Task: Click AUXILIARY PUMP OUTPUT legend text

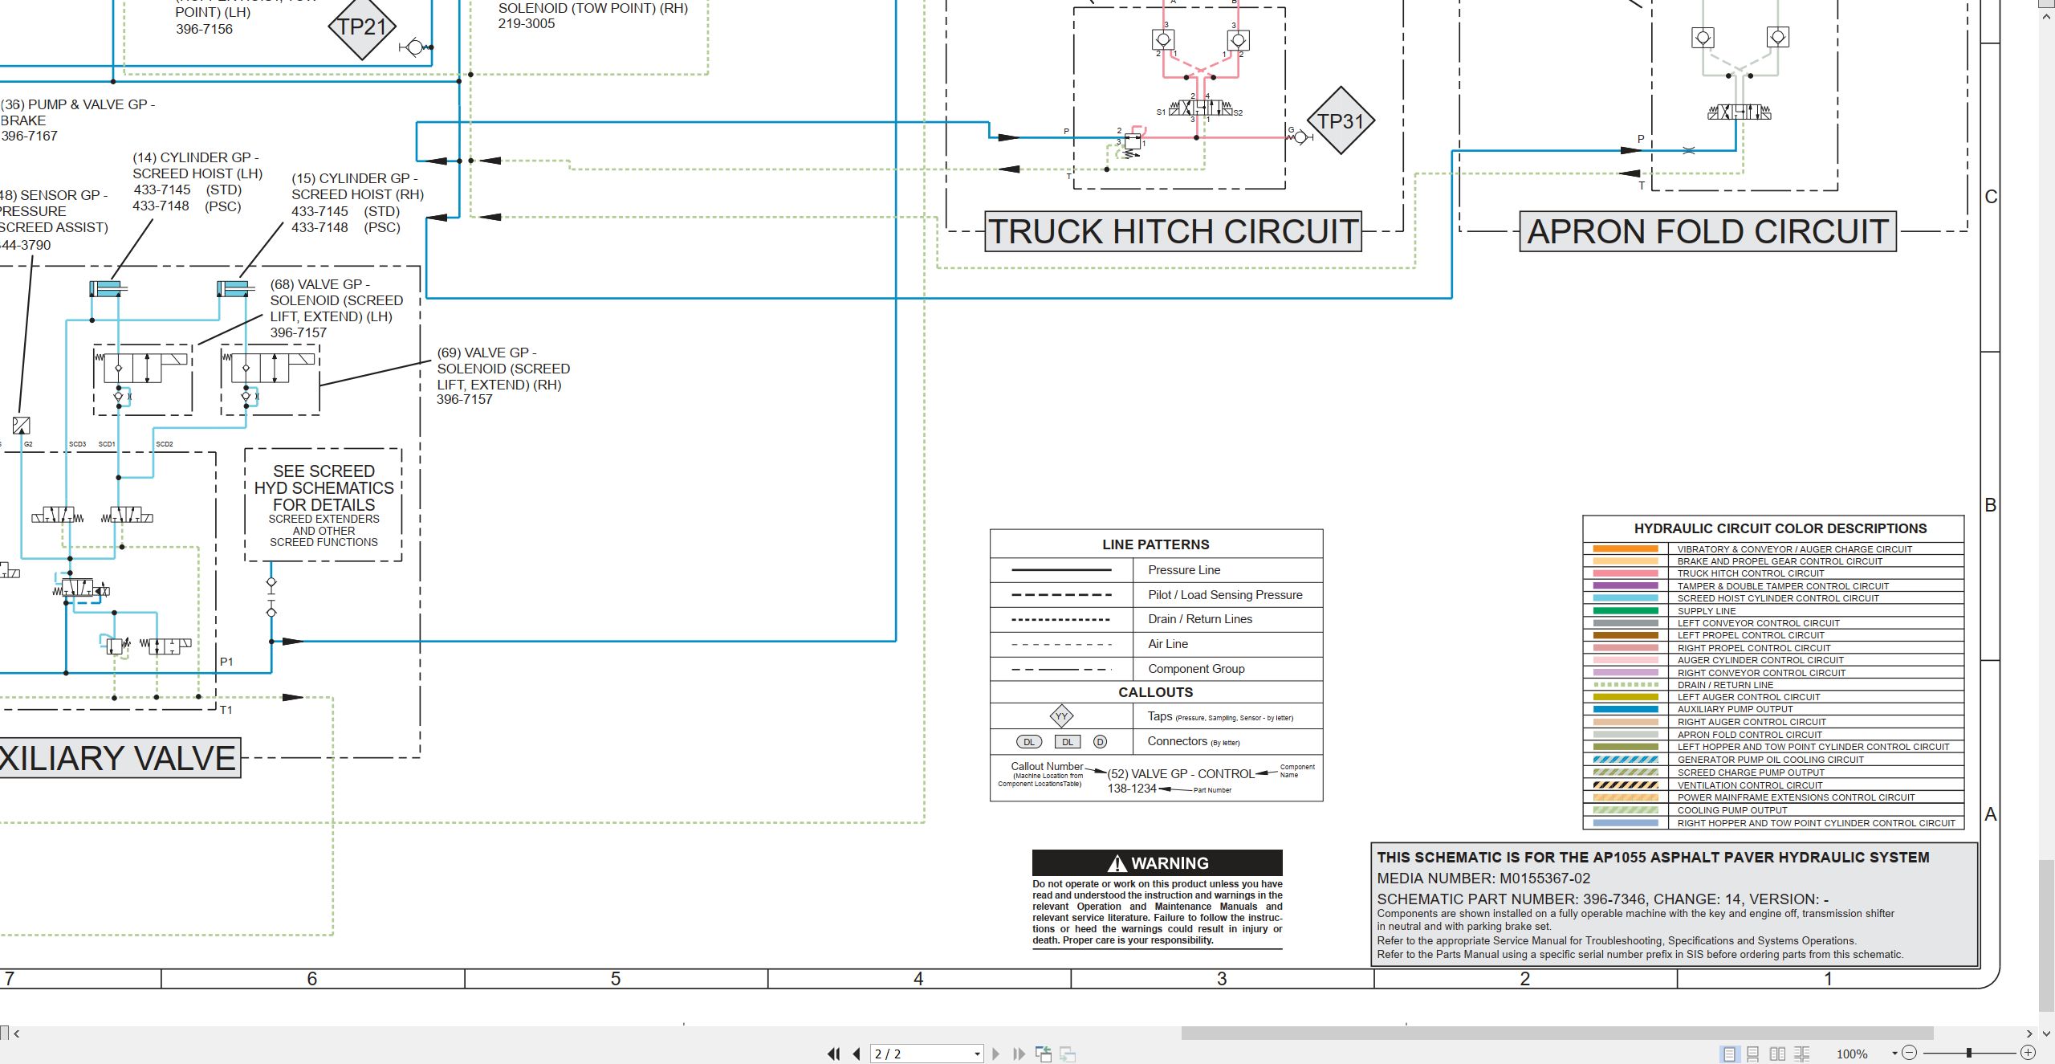Action: coord(1735,709)
